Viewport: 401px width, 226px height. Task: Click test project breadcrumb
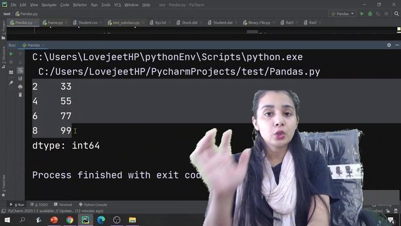point(7,14)
